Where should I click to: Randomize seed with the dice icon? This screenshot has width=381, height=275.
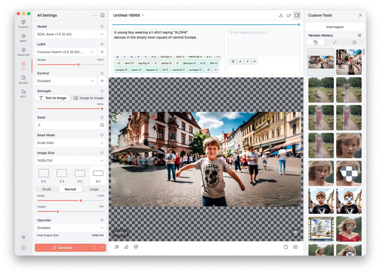(102, 125)
